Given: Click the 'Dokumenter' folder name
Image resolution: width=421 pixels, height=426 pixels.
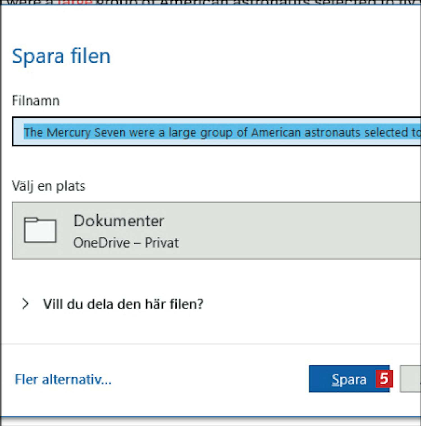Looking at the screenshot, I should 119,221.
